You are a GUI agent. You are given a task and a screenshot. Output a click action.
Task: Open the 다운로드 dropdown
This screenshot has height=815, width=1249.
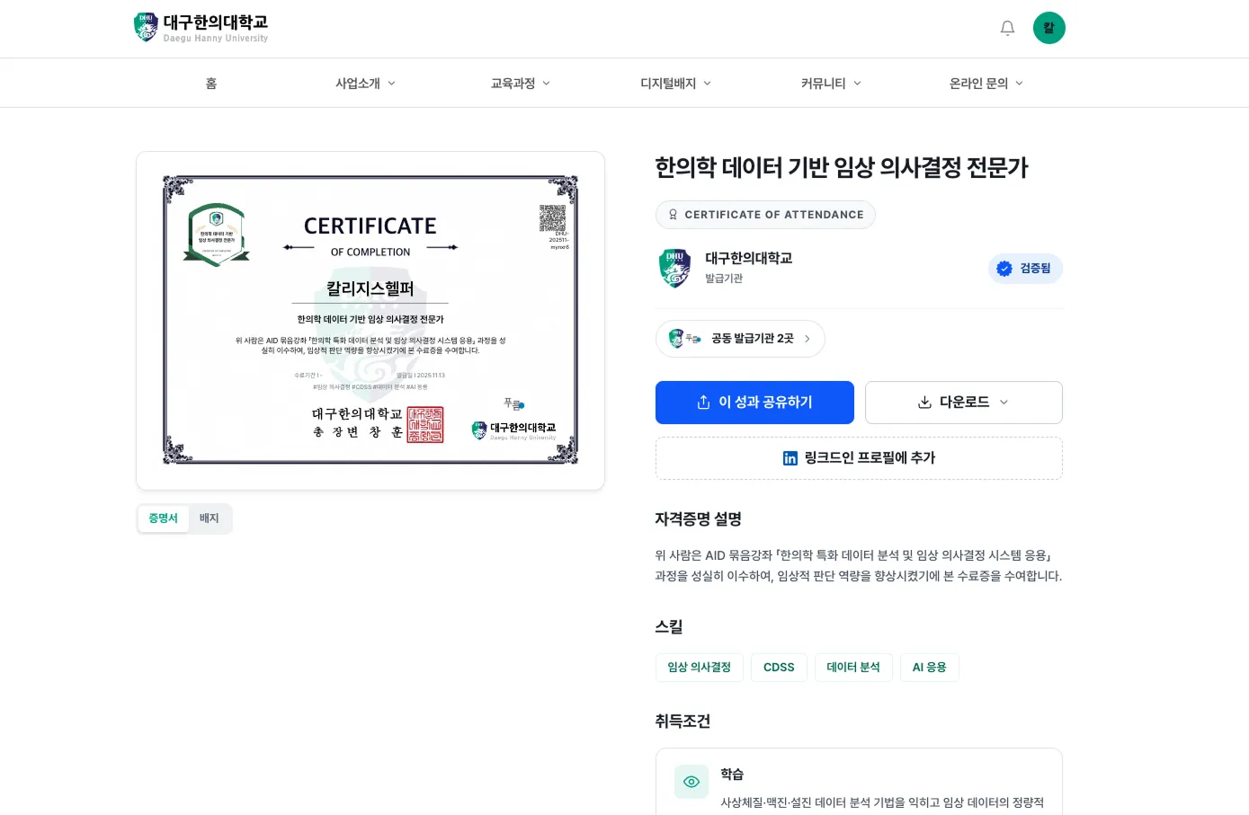(963, 403)
